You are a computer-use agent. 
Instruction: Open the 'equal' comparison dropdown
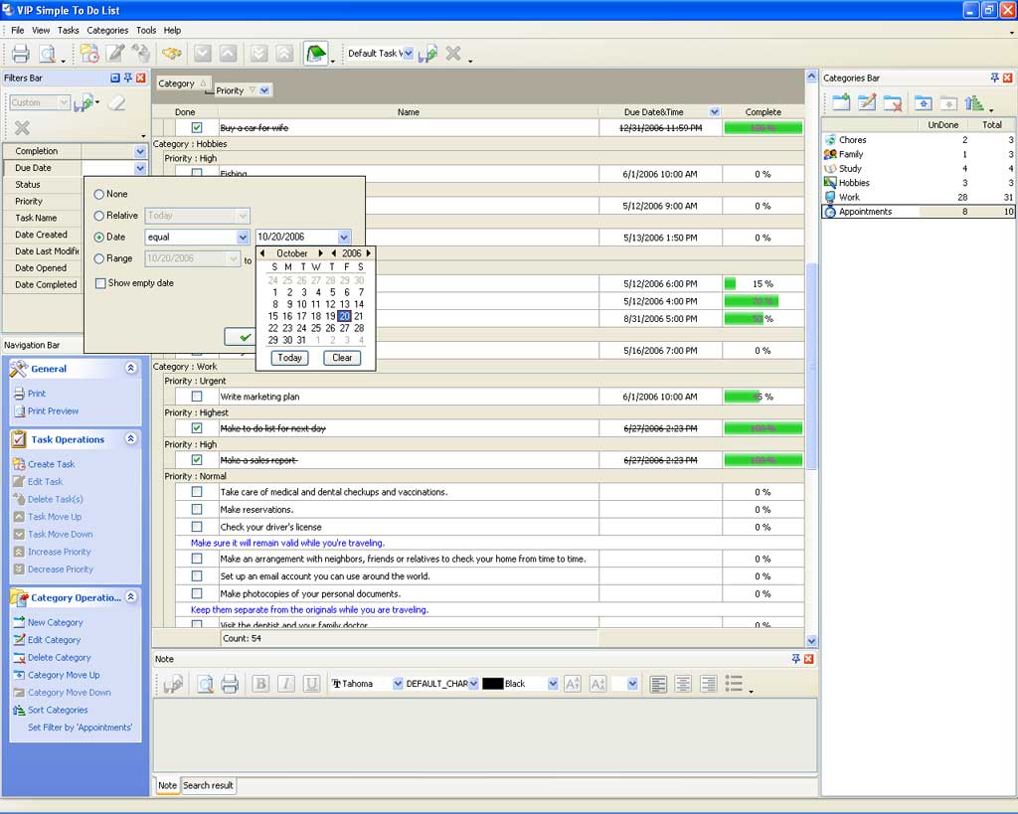tap(243, 238)
